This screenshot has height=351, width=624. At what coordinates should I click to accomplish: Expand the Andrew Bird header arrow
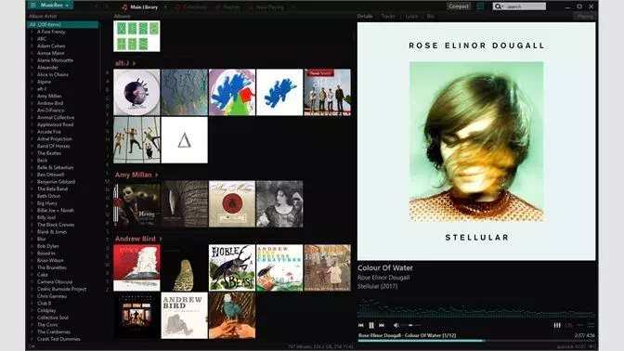coord(161,239)
